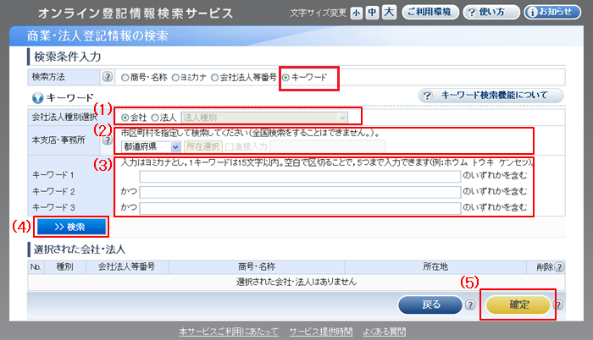
Task: Click help icon beside 戻る button
Action: point(469,304)
